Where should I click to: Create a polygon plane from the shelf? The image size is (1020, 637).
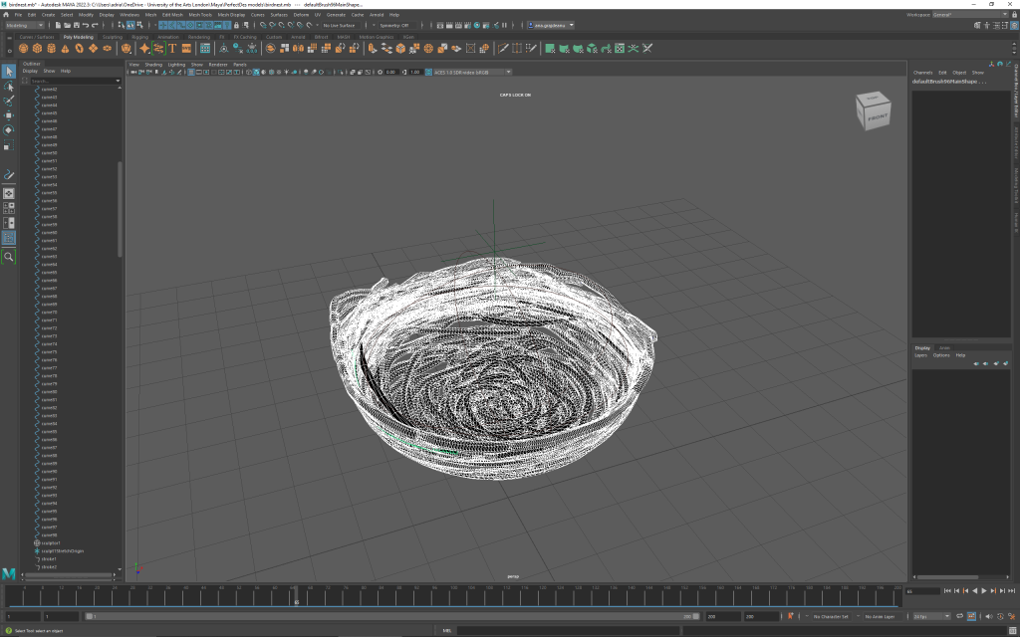pyautogui.click(x=93, y=49)
